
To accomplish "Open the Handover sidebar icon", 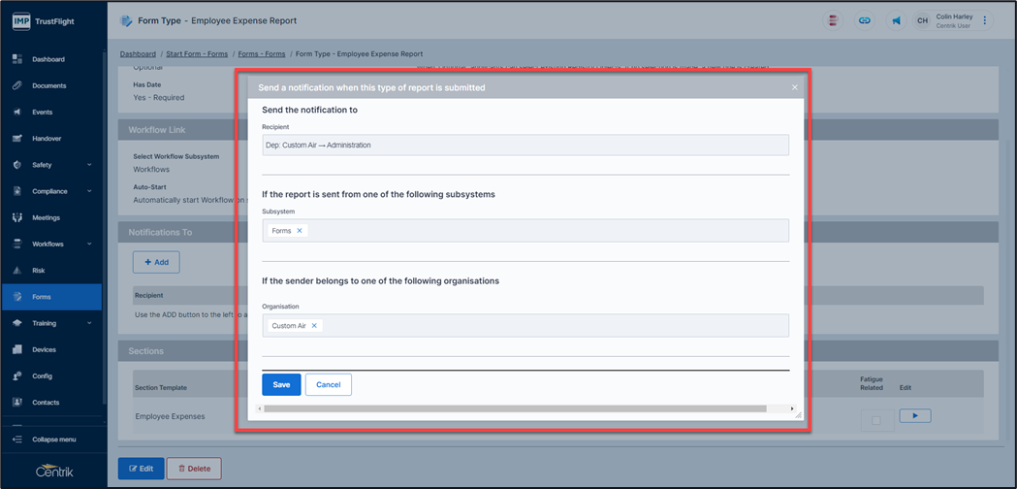I will (x=17, y=139).
